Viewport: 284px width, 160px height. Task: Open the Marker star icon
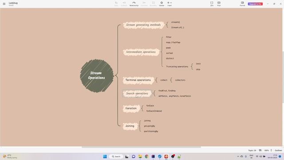[x=162, y=4]
